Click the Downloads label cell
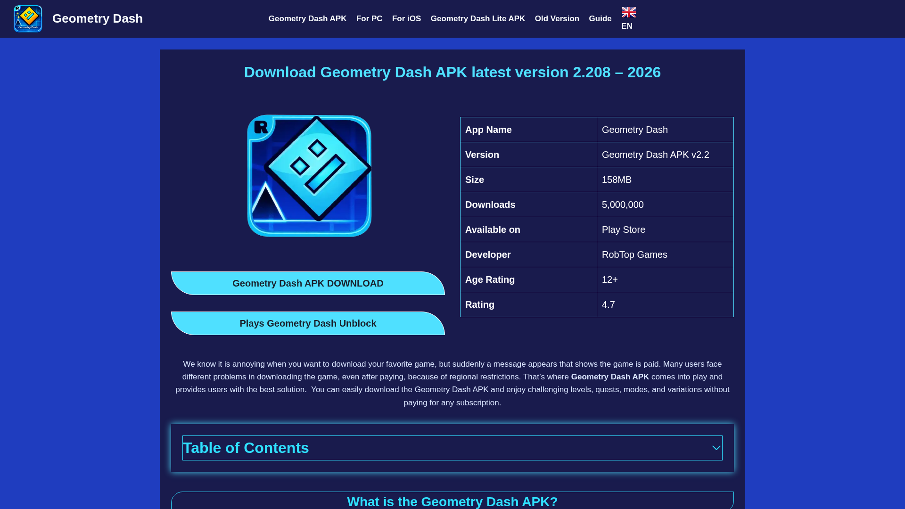Screen dimensions: 905x509 click(528, 205)
